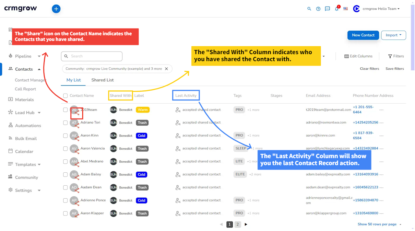The image size is (415, 231).
Task: Switch to the Shared List tab
Action: coord(102,80)
